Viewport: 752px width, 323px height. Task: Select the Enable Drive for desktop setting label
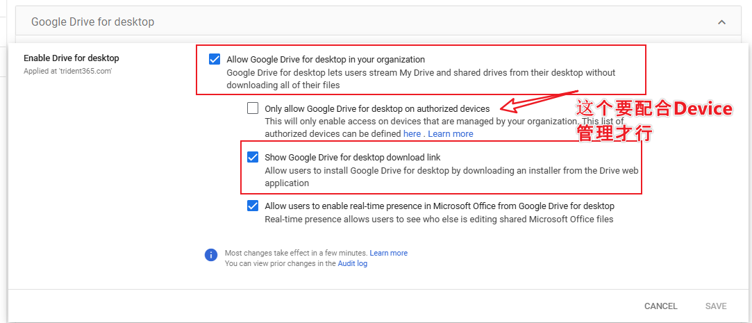pyautogui.click(x=72, y=58)
